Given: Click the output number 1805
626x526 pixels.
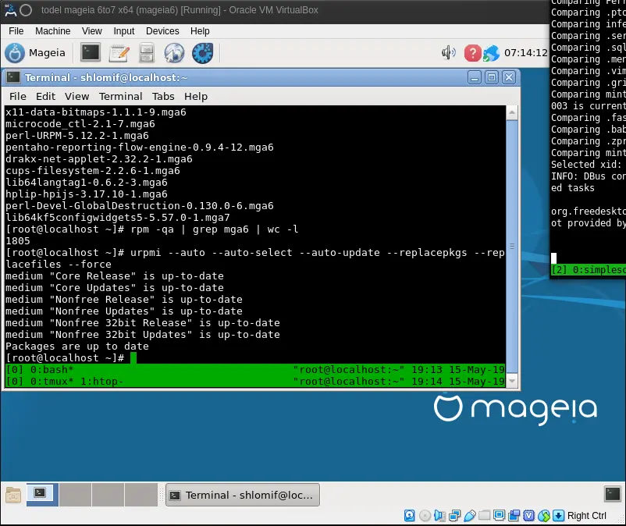Looking at the screenshot, I should (x=18, y=240).
